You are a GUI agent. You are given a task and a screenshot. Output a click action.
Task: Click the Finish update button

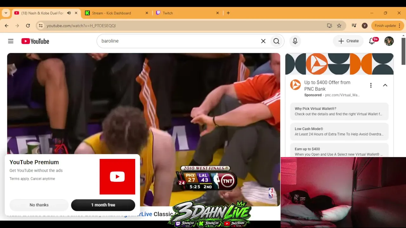click(x=388, y=26)
